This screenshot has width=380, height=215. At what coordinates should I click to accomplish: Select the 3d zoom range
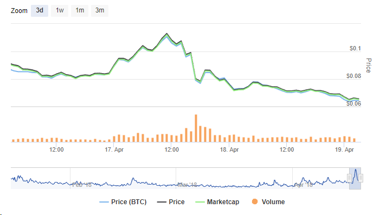click(40, 11)
